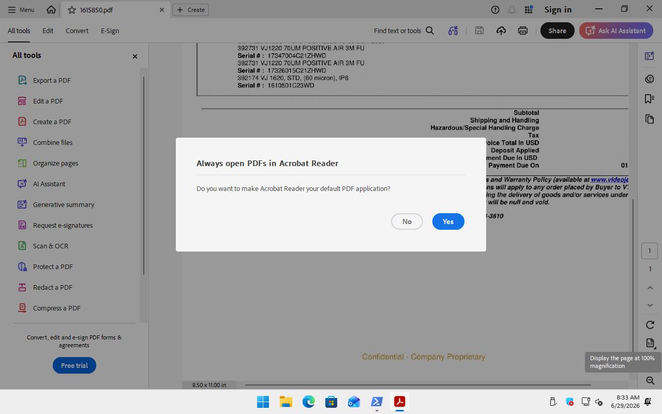
Task: Click the current page number box
Action: (x=650, y=250)
